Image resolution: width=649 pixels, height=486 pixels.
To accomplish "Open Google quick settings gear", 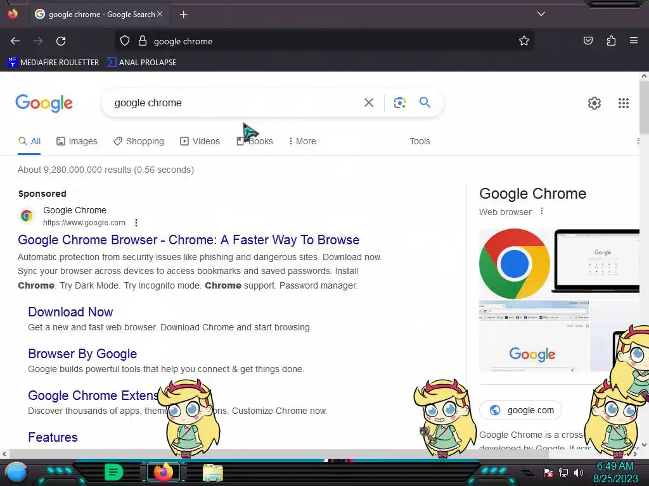I will tap(594, 103).
